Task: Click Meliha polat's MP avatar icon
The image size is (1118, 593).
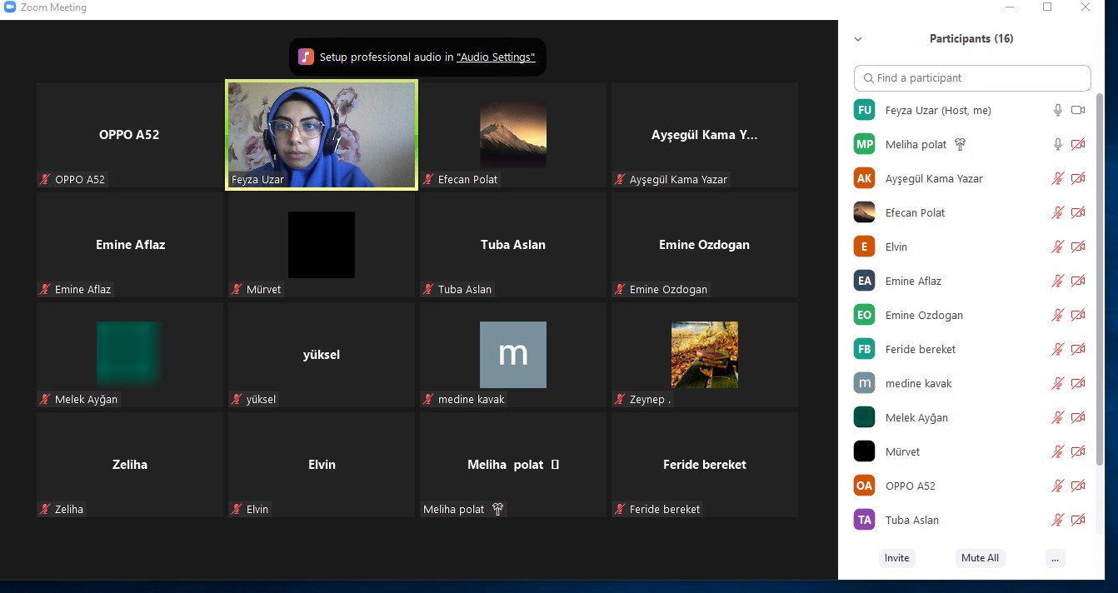Action: 864,144
